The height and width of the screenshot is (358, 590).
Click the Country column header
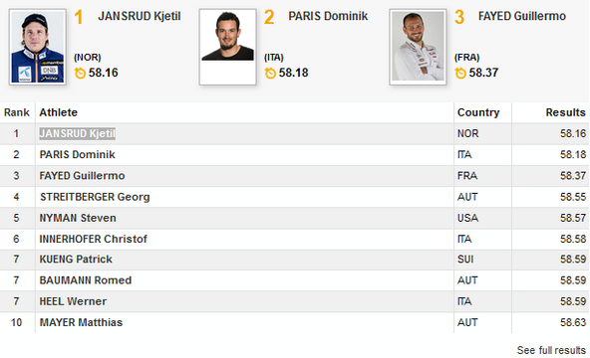click(478, 112)
